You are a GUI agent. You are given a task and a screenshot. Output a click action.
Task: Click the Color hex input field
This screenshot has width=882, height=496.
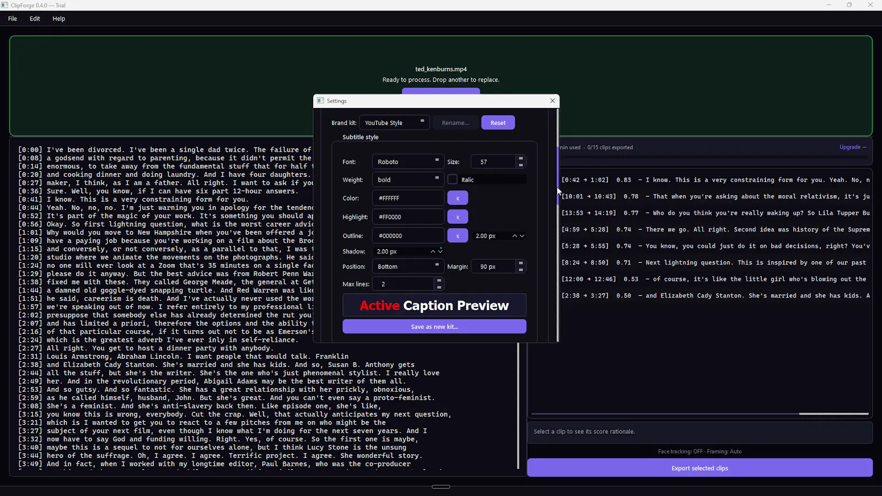tap(408, 198)
